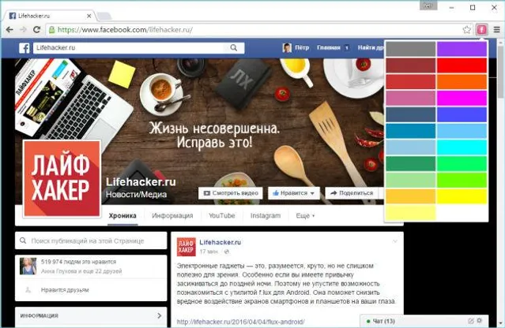Open the lifehacker.ru flux-android link
Viewport: 505px width, 328px height.
click(240, 322)
